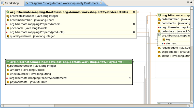
Task: Expand the Property(products) row chevron
Action: pos(134,32)
